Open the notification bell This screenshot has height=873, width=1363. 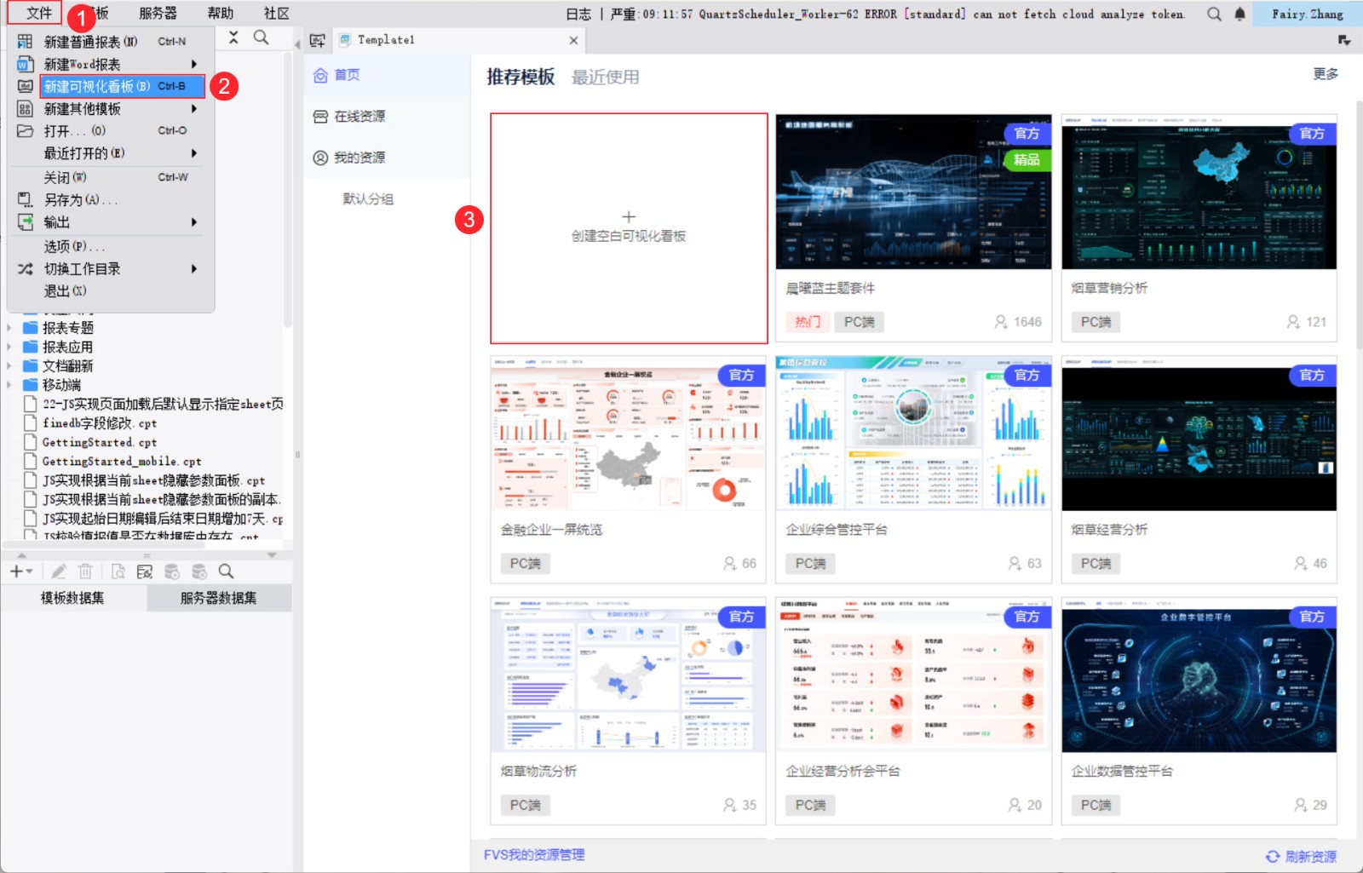(x=1239, y=14)
